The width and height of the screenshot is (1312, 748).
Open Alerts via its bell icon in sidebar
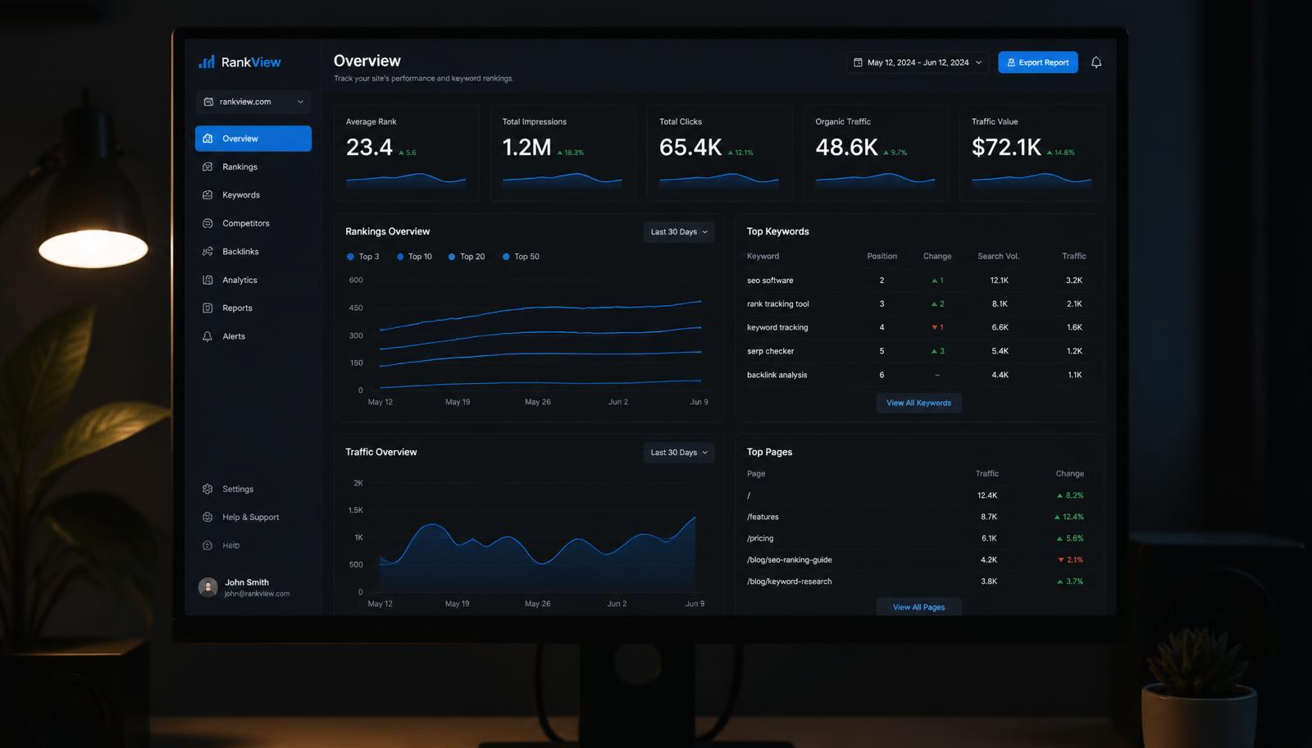207,336
